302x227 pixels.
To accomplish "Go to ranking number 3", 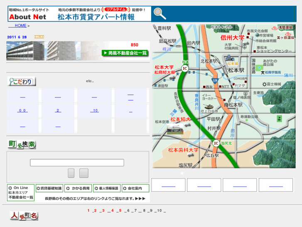I will [x=103, y=211].
